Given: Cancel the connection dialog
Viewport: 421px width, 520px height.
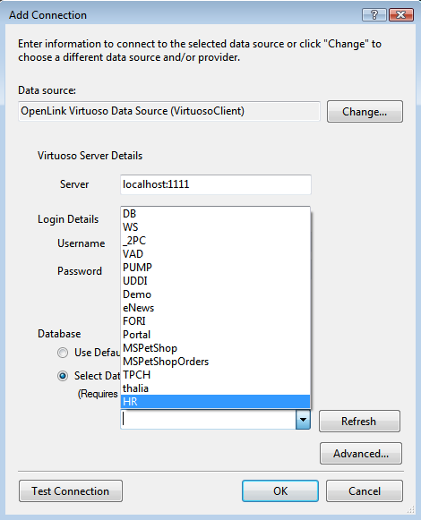Looking at the screenshot, I should pyautogui.click(x=365, y=490).
